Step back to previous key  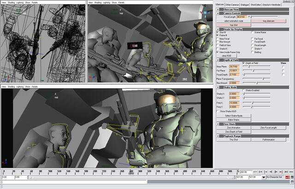(265, 172)
